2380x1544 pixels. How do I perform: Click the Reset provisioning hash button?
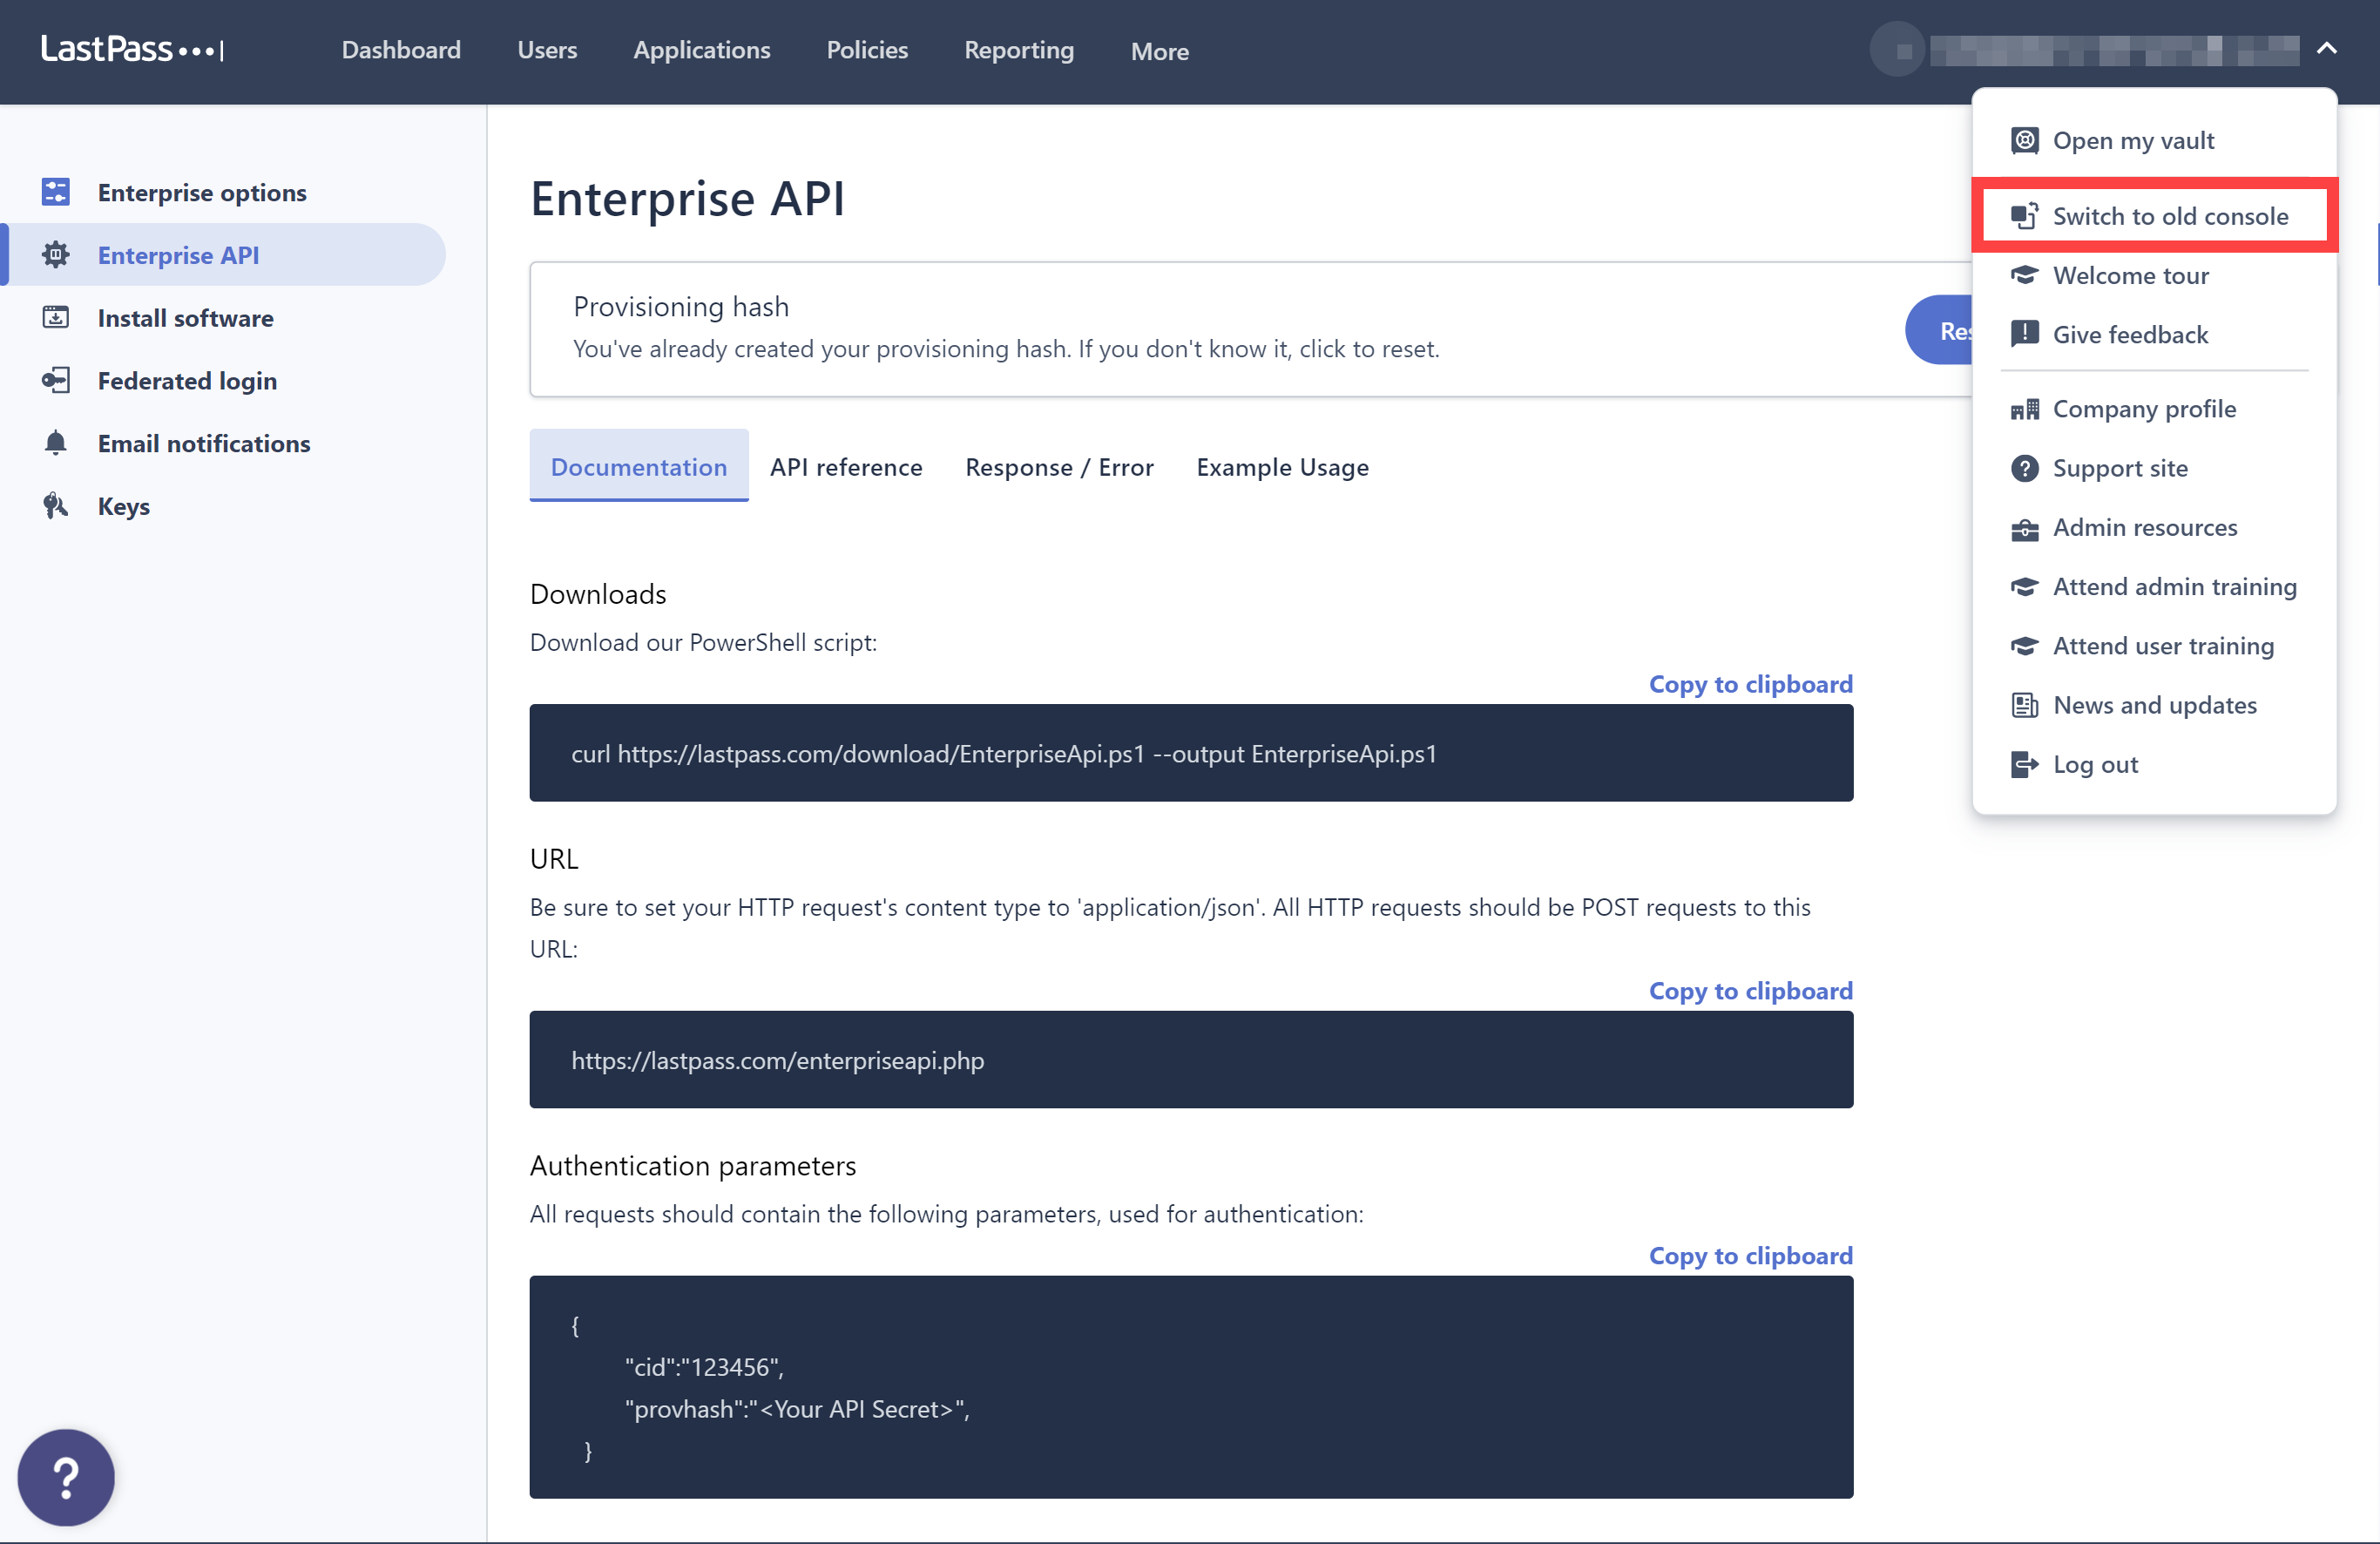1939,330
